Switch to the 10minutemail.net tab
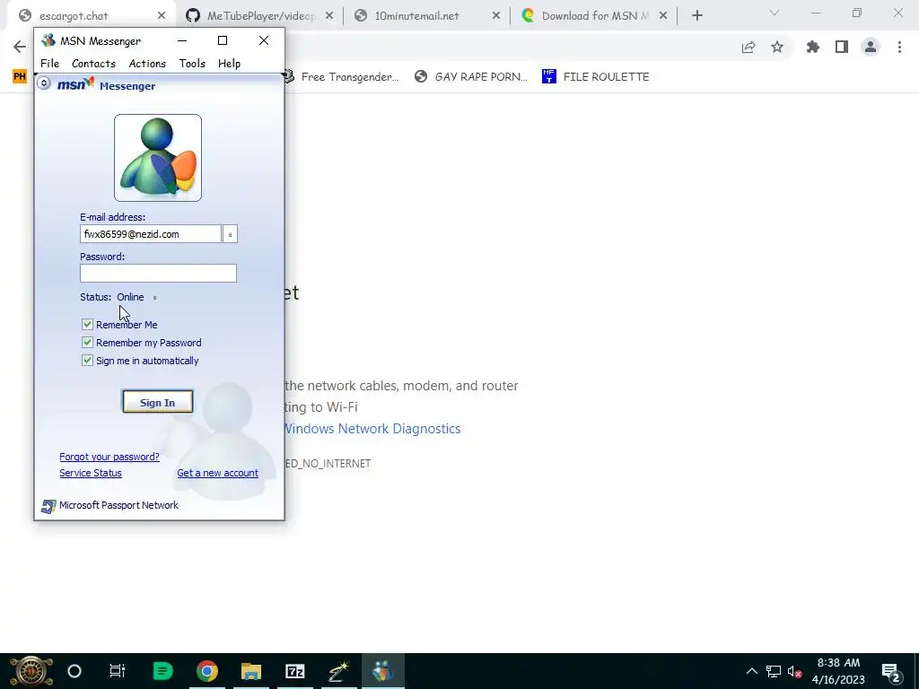Image resolution: width=919 pixels, height=689 pixels. [x=416, y=16]
